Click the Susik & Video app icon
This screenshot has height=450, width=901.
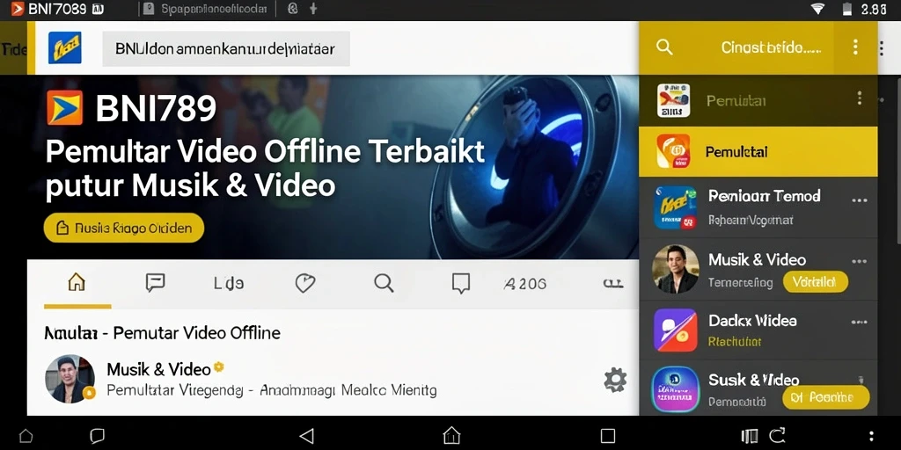(675, 389)
